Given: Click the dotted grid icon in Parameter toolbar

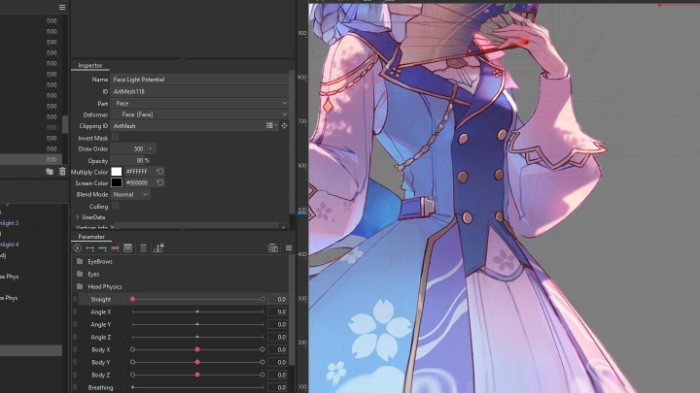Looking at the screenshot, I should click(x=143, y=248).
